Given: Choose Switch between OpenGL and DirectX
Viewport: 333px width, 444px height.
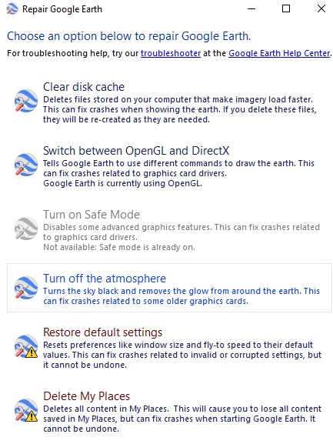Looking at the screenshot, I should click(x=136, y=151).
